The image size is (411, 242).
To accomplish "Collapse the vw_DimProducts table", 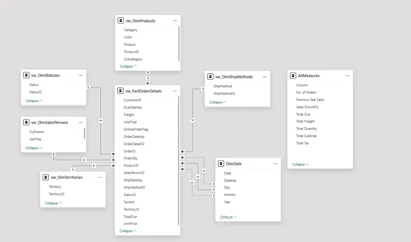I will pyautogui.click(x=128, y=66).
